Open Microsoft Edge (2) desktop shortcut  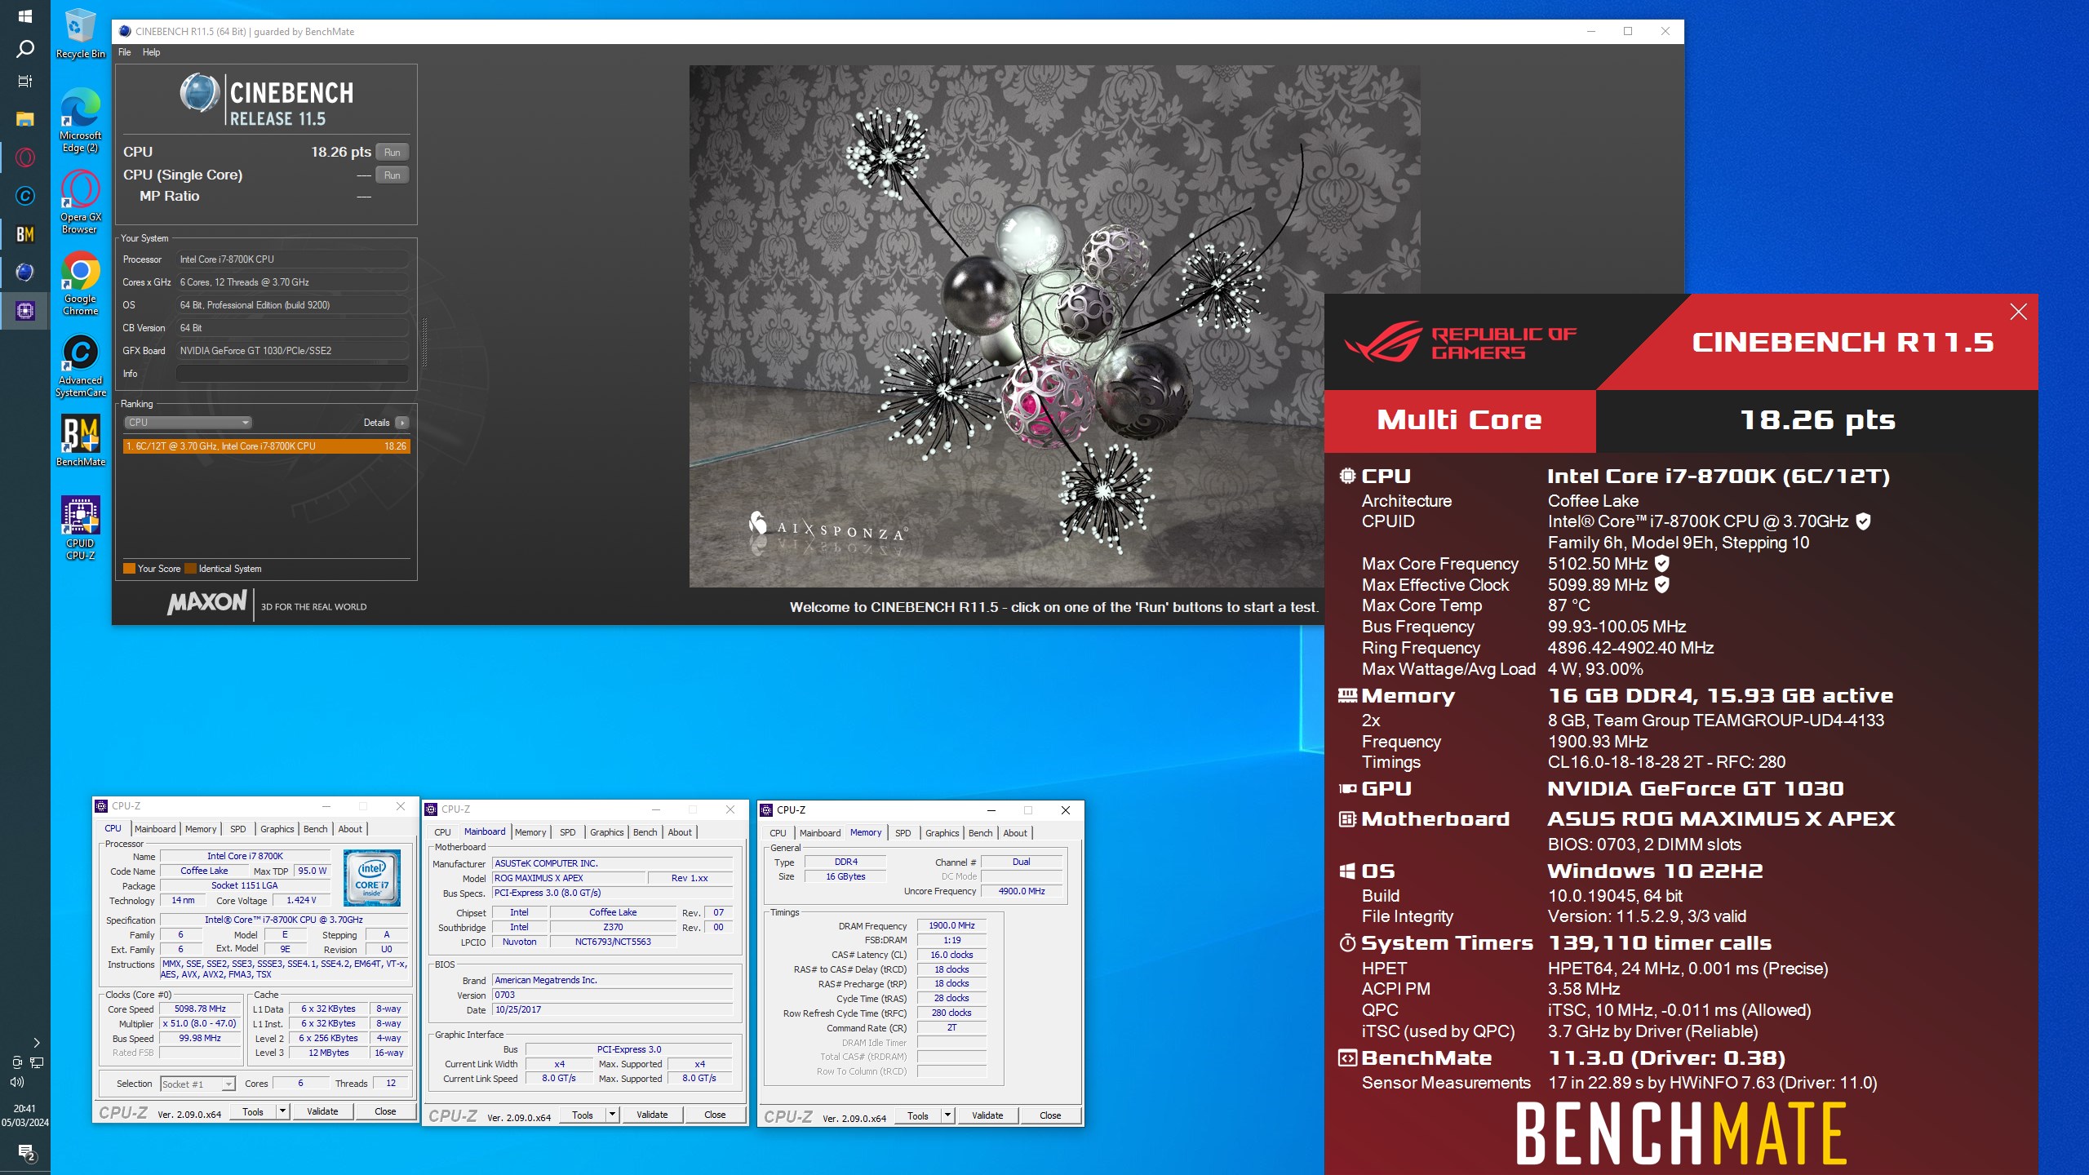tap(80, 120)
